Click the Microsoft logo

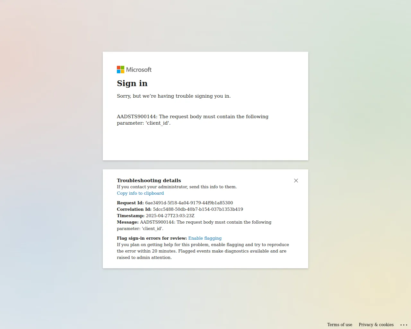pyautogui.click(x=134, y=70)
